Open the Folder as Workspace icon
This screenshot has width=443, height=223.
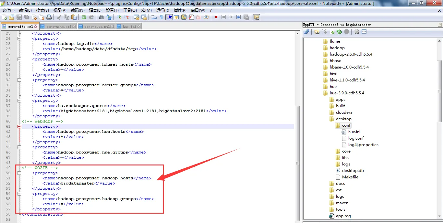pos(199,17)
